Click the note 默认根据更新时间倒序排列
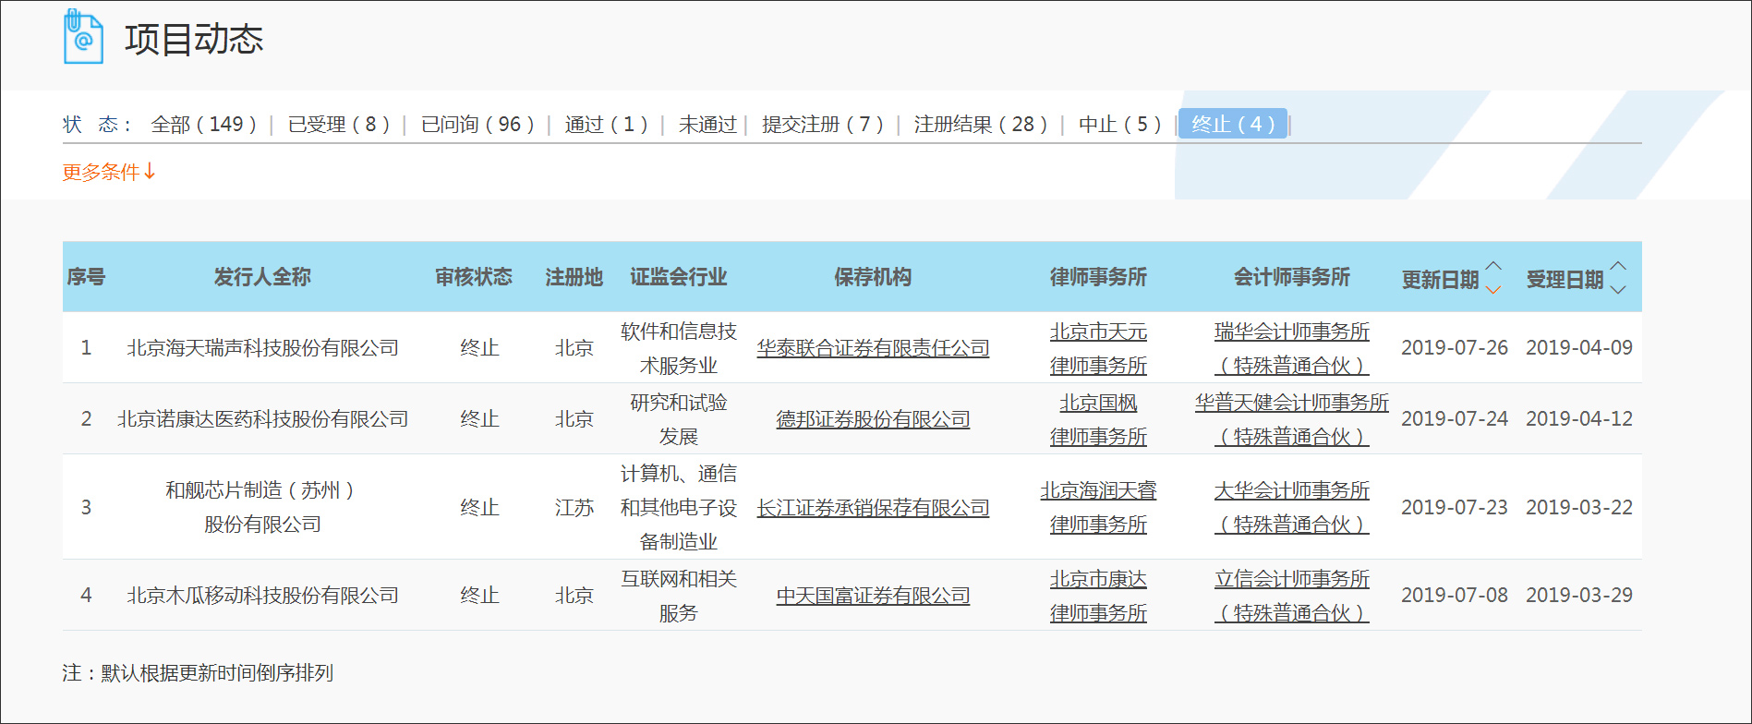Image resolution: width=1752 pixels, height=724 pixels. point(217,673)
